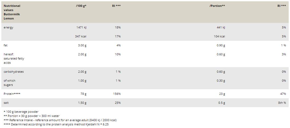
Task: Select the 'energy' row label
Action: [x=8, y=27]
